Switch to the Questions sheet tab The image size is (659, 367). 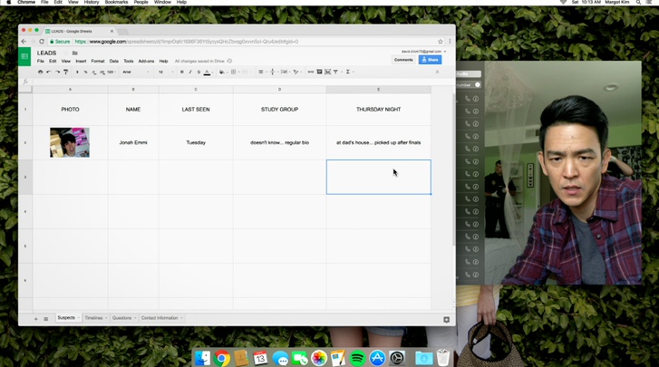[x=123, y=318]
